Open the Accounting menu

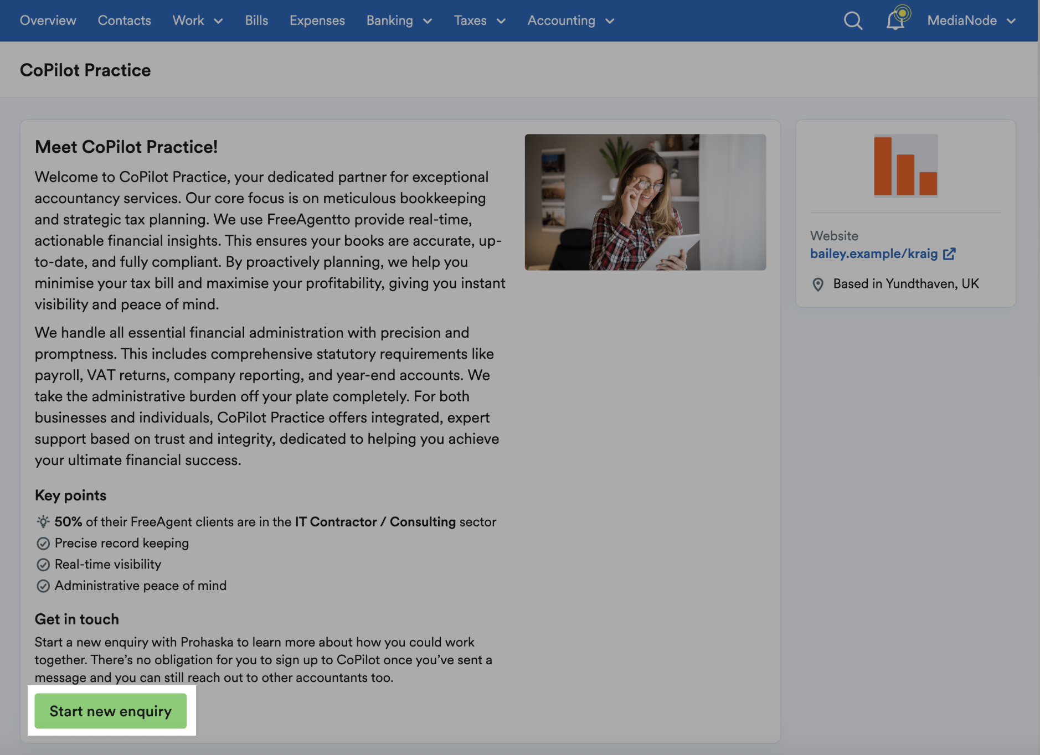pos(571,20)
